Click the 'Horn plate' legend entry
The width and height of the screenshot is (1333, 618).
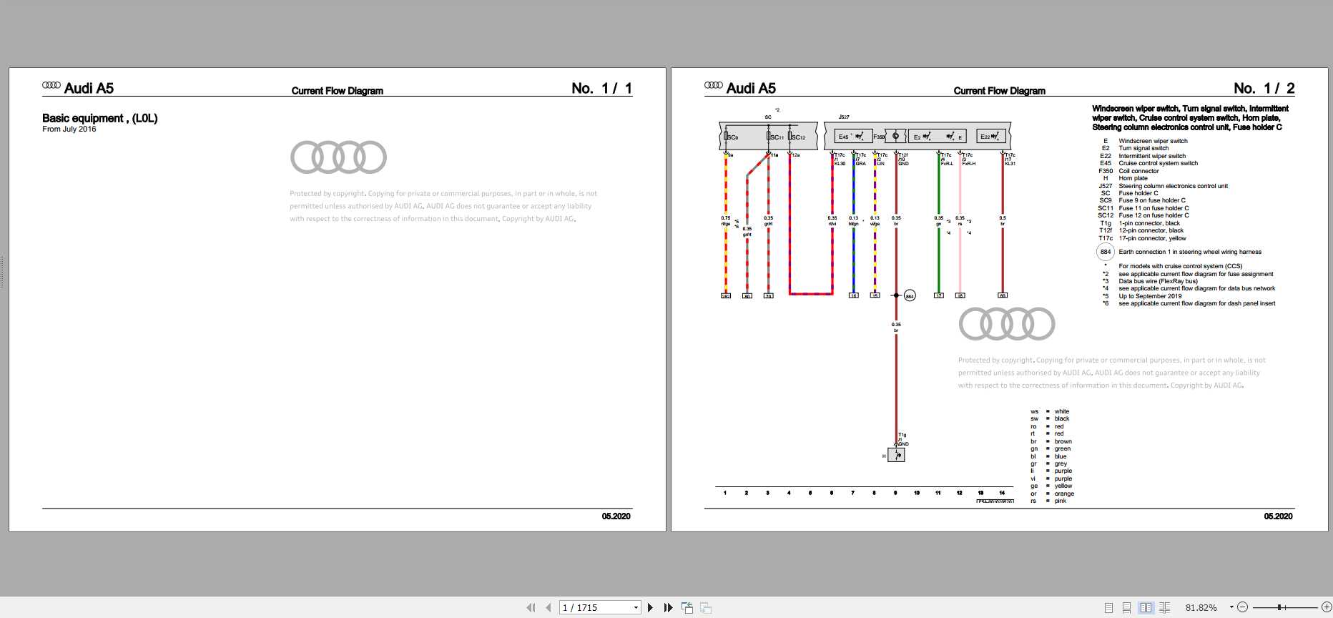1133,178
